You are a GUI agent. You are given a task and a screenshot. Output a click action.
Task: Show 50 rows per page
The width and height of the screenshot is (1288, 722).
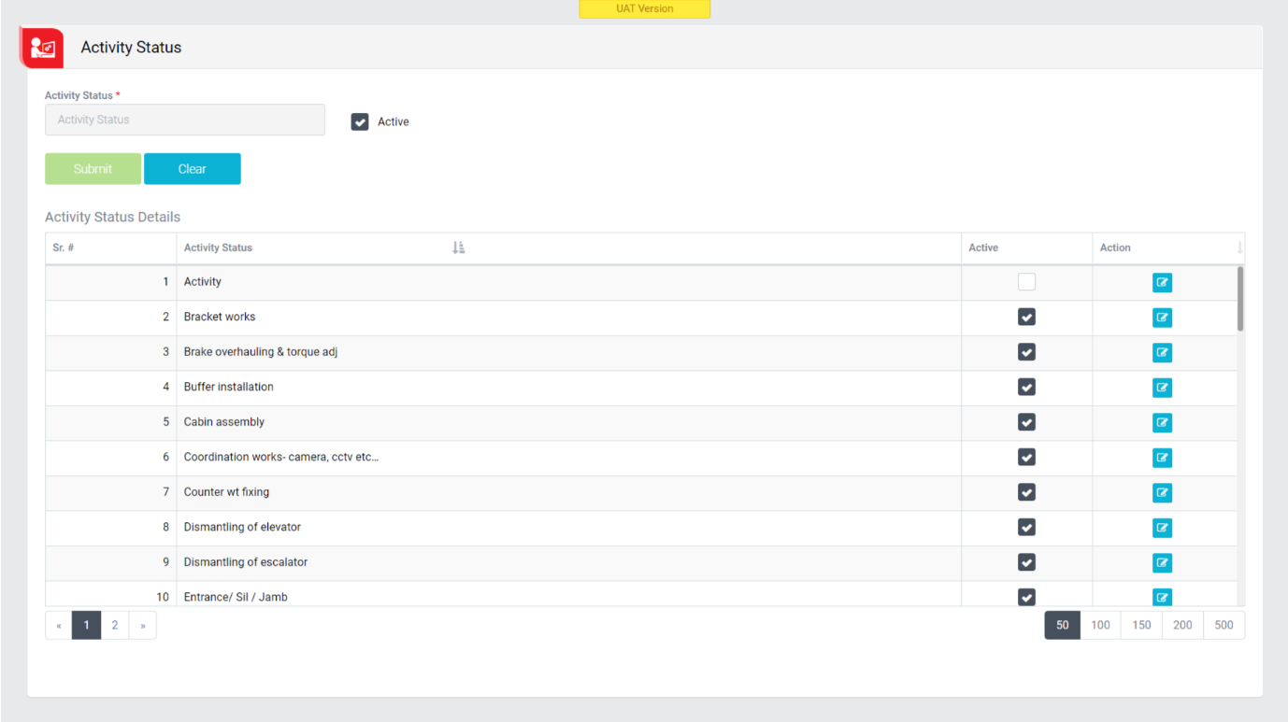[x=1063, y=625]
